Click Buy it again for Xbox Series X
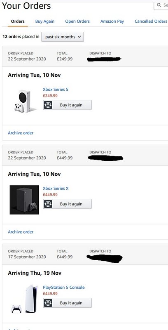This screenshot has width=168, height=330. click(68, 204)
